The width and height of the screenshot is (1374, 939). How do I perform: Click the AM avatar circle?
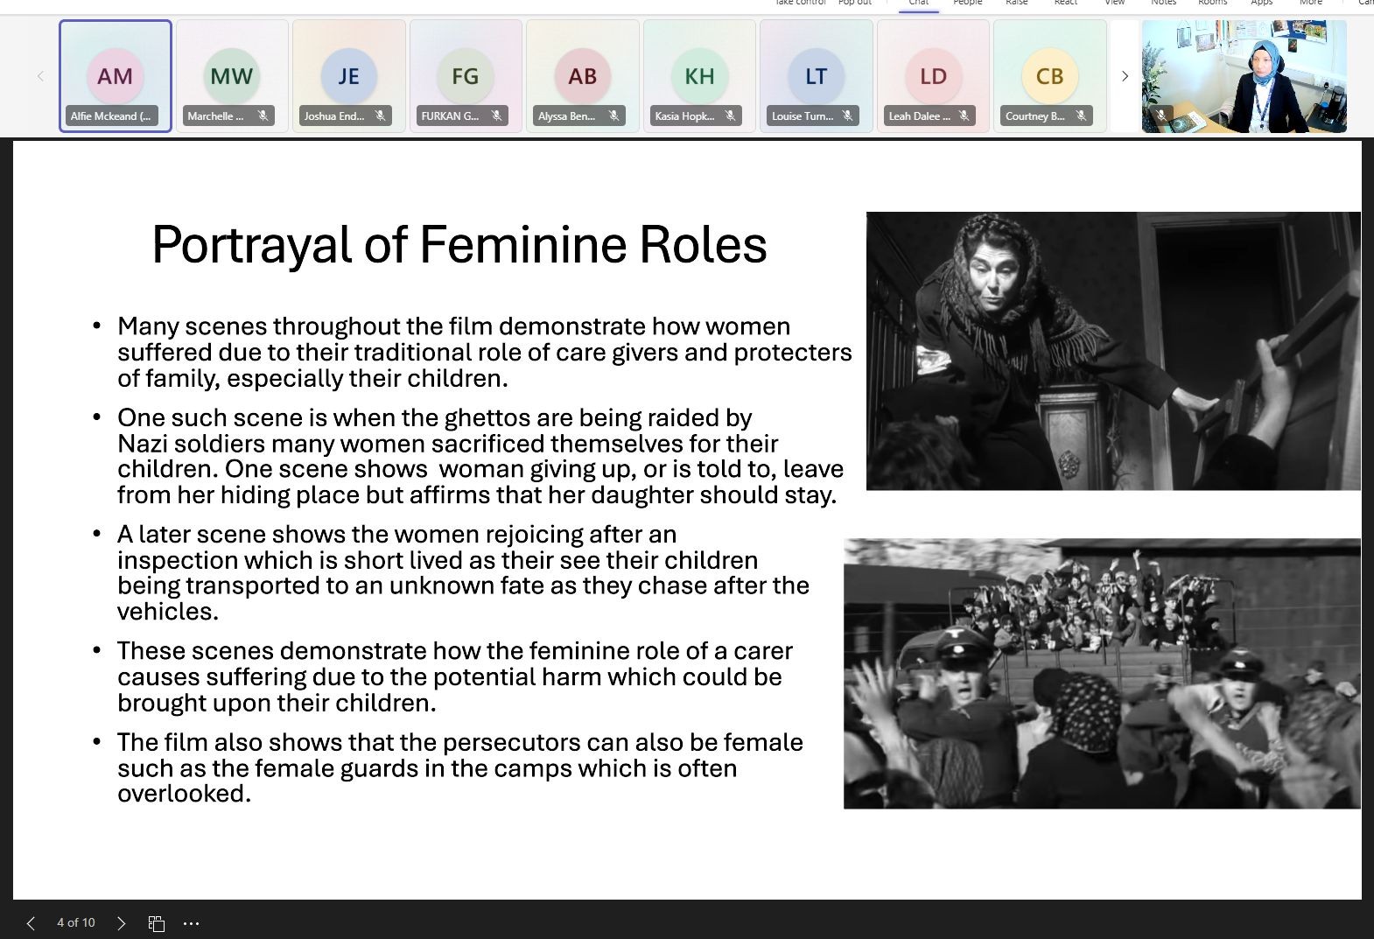click(x=115, y=76)
